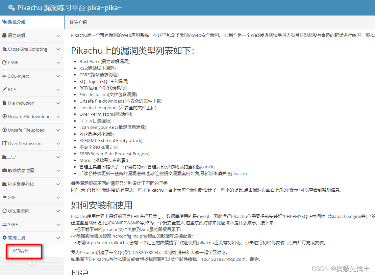This screenshot has height=275, width=375.
Task: Open the Cross-Site Scripting menu label
Action: click(x=27, y=49)
